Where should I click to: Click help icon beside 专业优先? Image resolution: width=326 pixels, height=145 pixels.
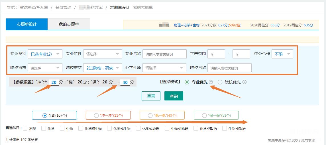(x=211, y=82)
